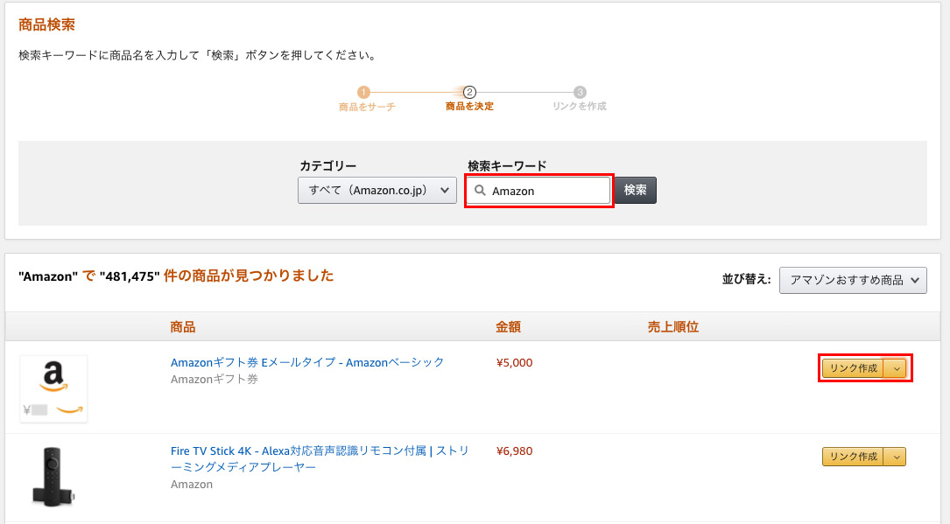Expand the arrow beside リンク作成 for Amazonギフト券
Screen dimensions: 950x524
896,368
